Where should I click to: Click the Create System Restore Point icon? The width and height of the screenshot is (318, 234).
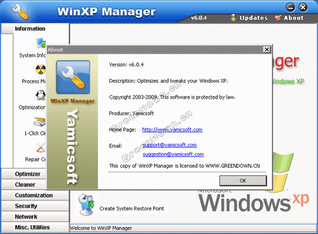(x=86, y=205)
